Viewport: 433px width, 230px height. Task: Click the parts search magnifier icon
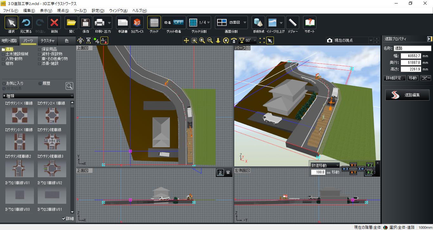point(69,86)
